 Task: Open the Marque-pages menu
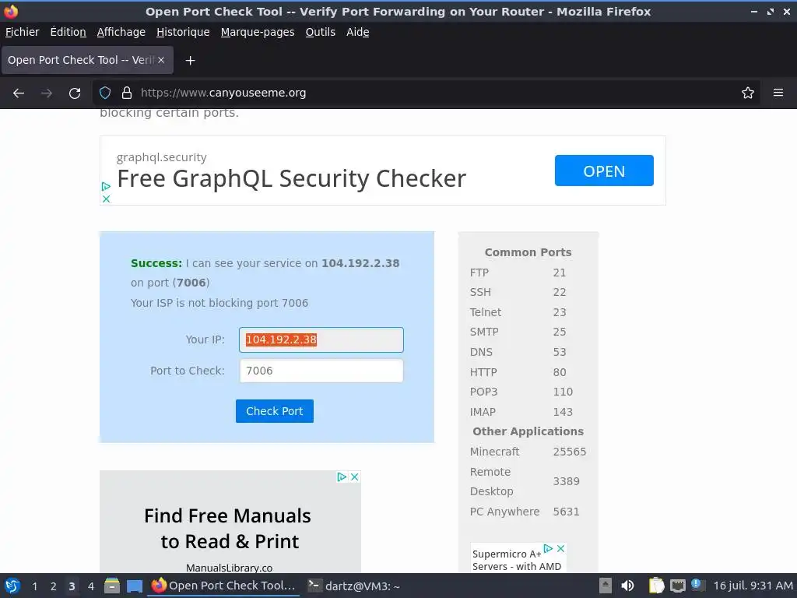[x=258, y=32]
